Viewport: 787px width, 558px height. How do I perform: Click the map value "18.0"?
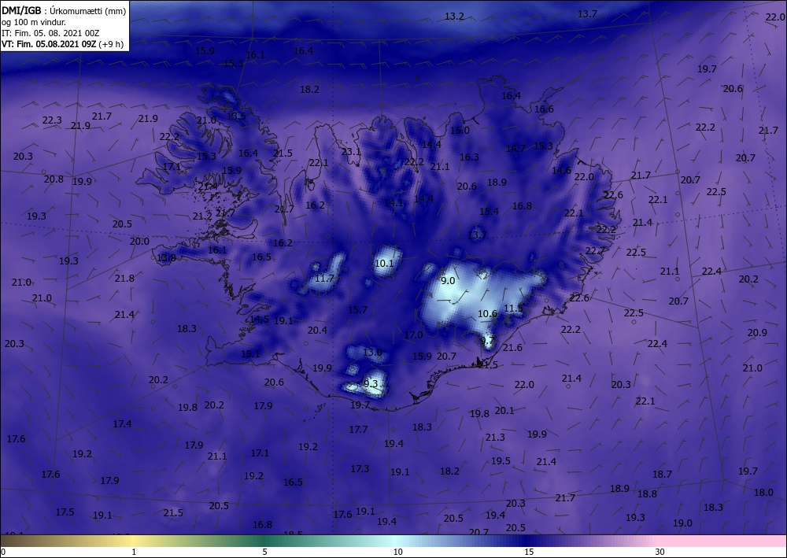point(763,492)
